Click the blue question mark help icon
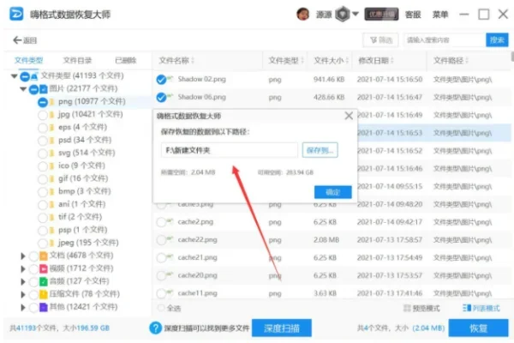 tap(156, 328)
